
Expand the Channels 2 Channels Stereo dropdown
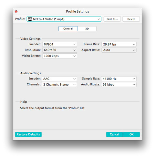point(59,85)
